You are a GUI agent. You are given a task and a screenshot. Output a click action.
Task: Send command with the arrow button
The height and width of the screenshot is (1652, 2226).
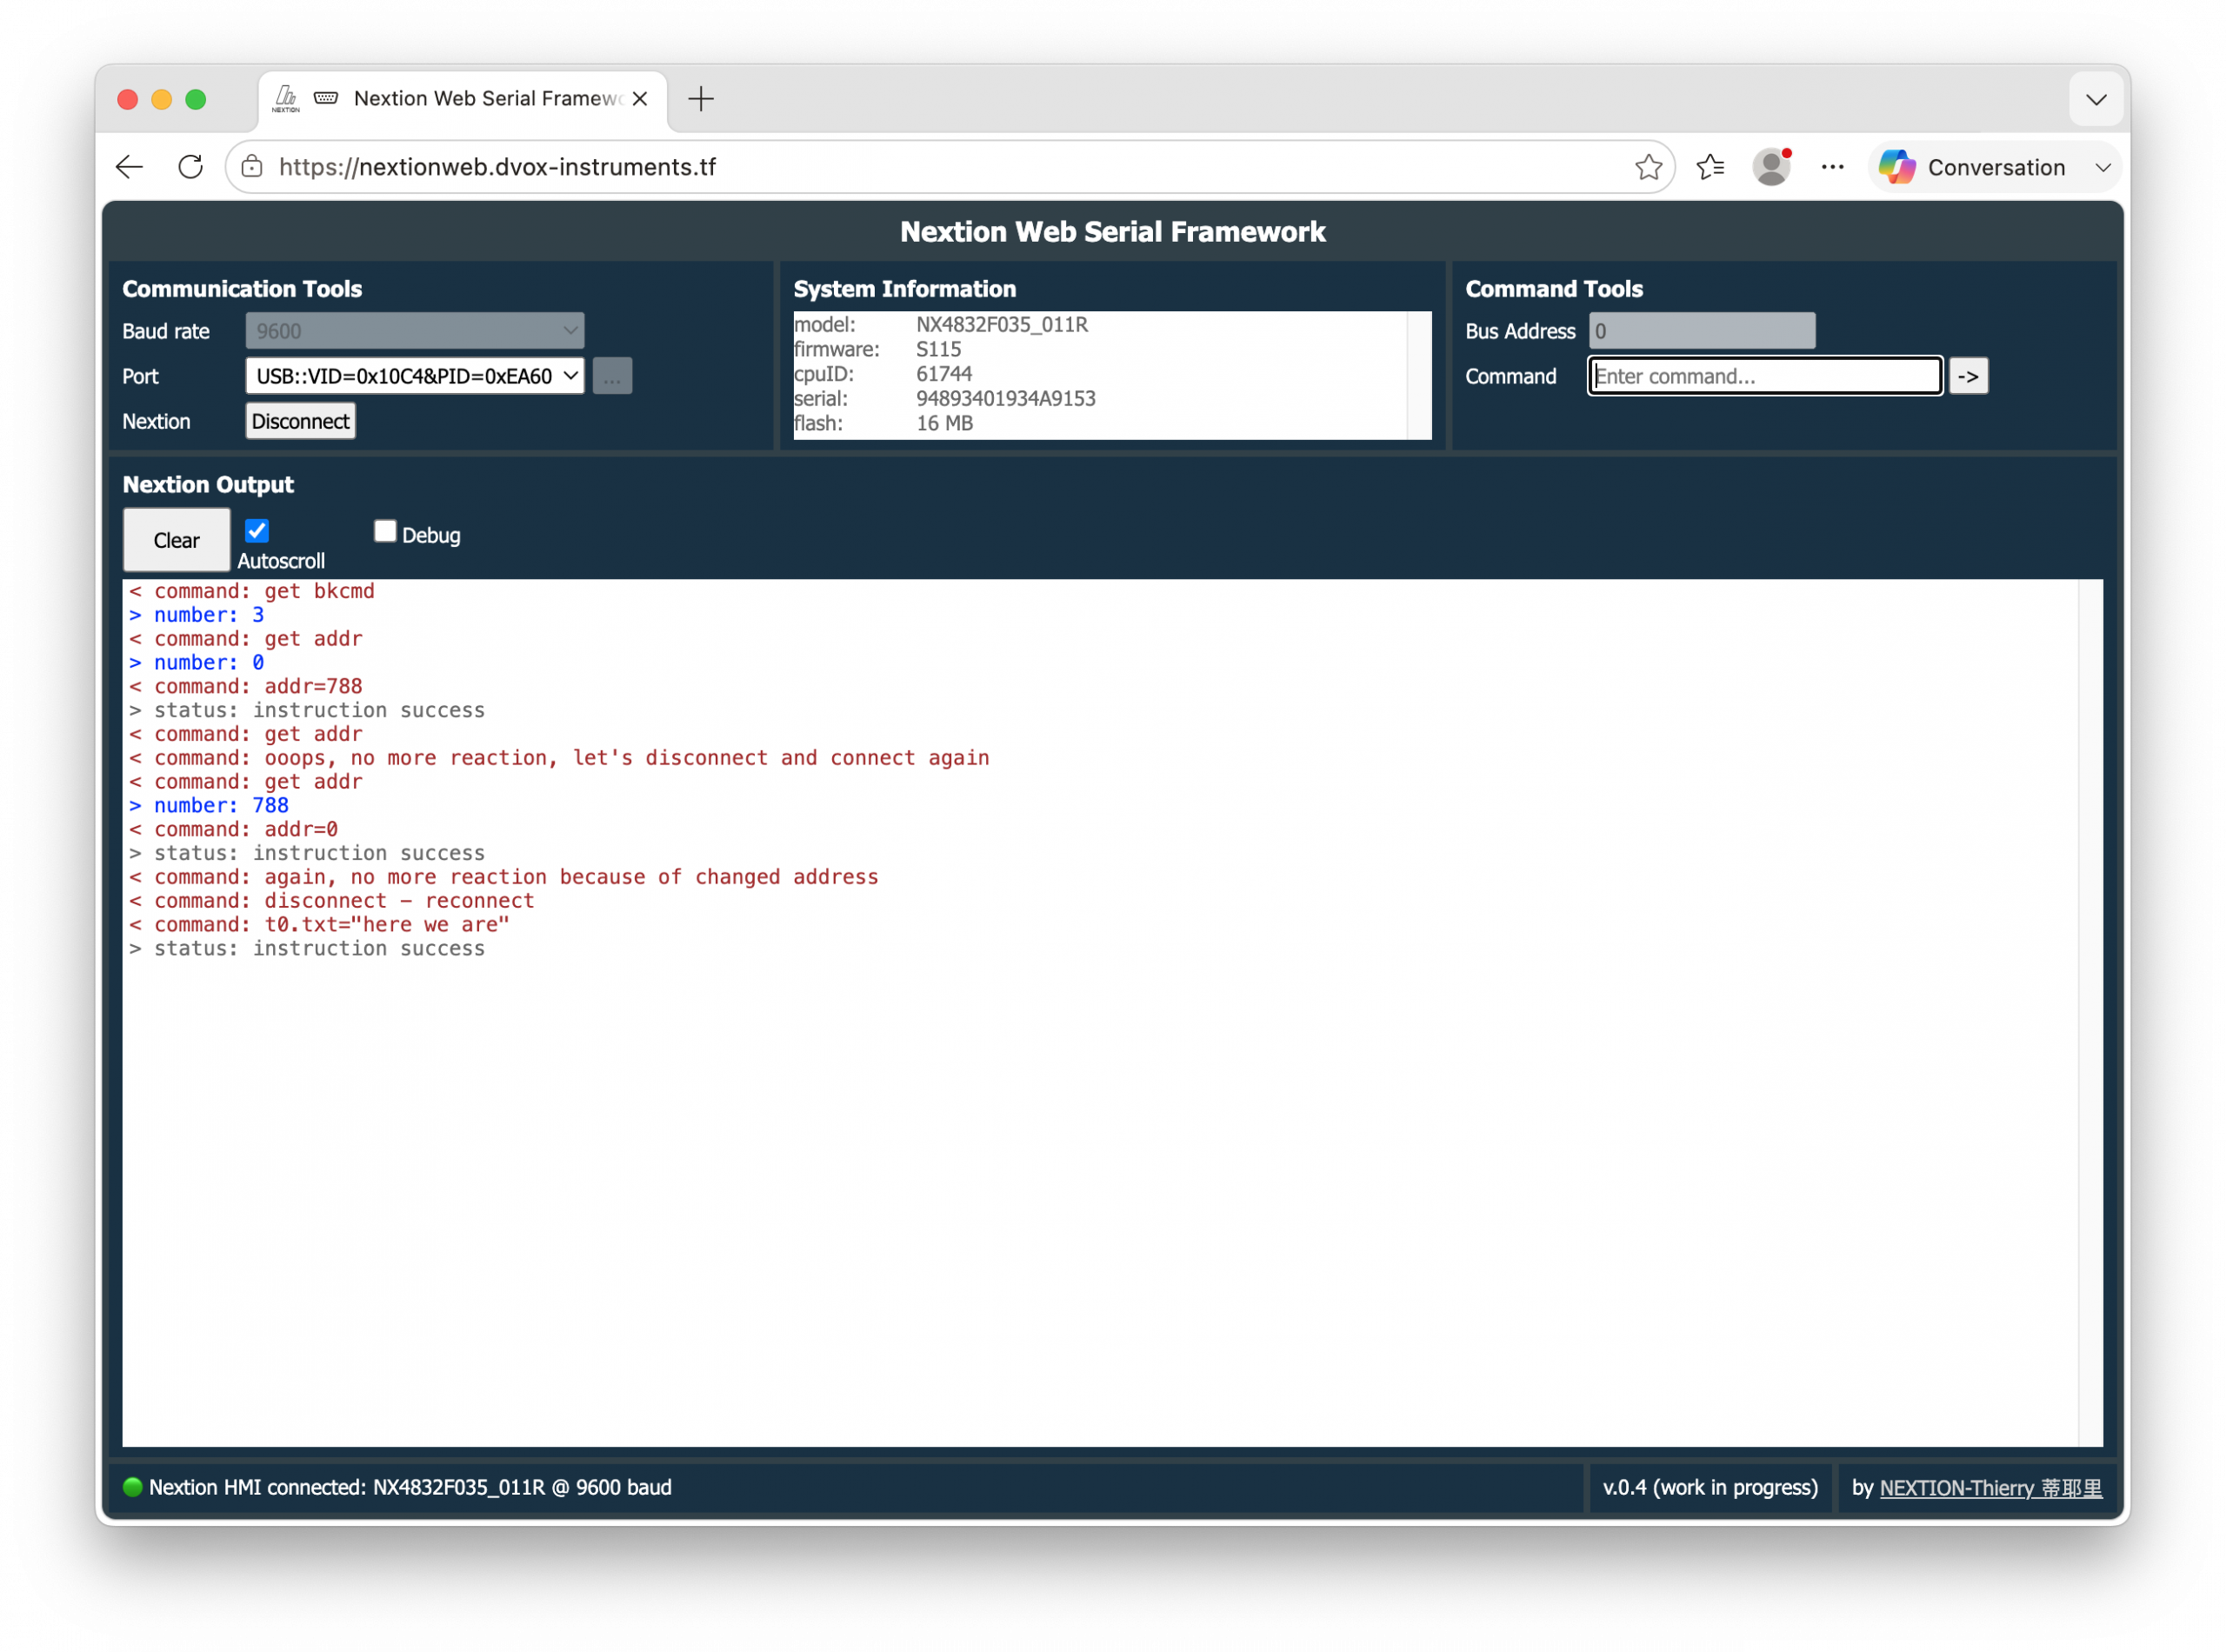(1967, 376)
